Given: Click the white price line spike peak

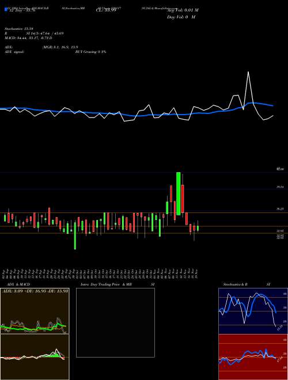Looking at the screenshot, I should [248, 72].
